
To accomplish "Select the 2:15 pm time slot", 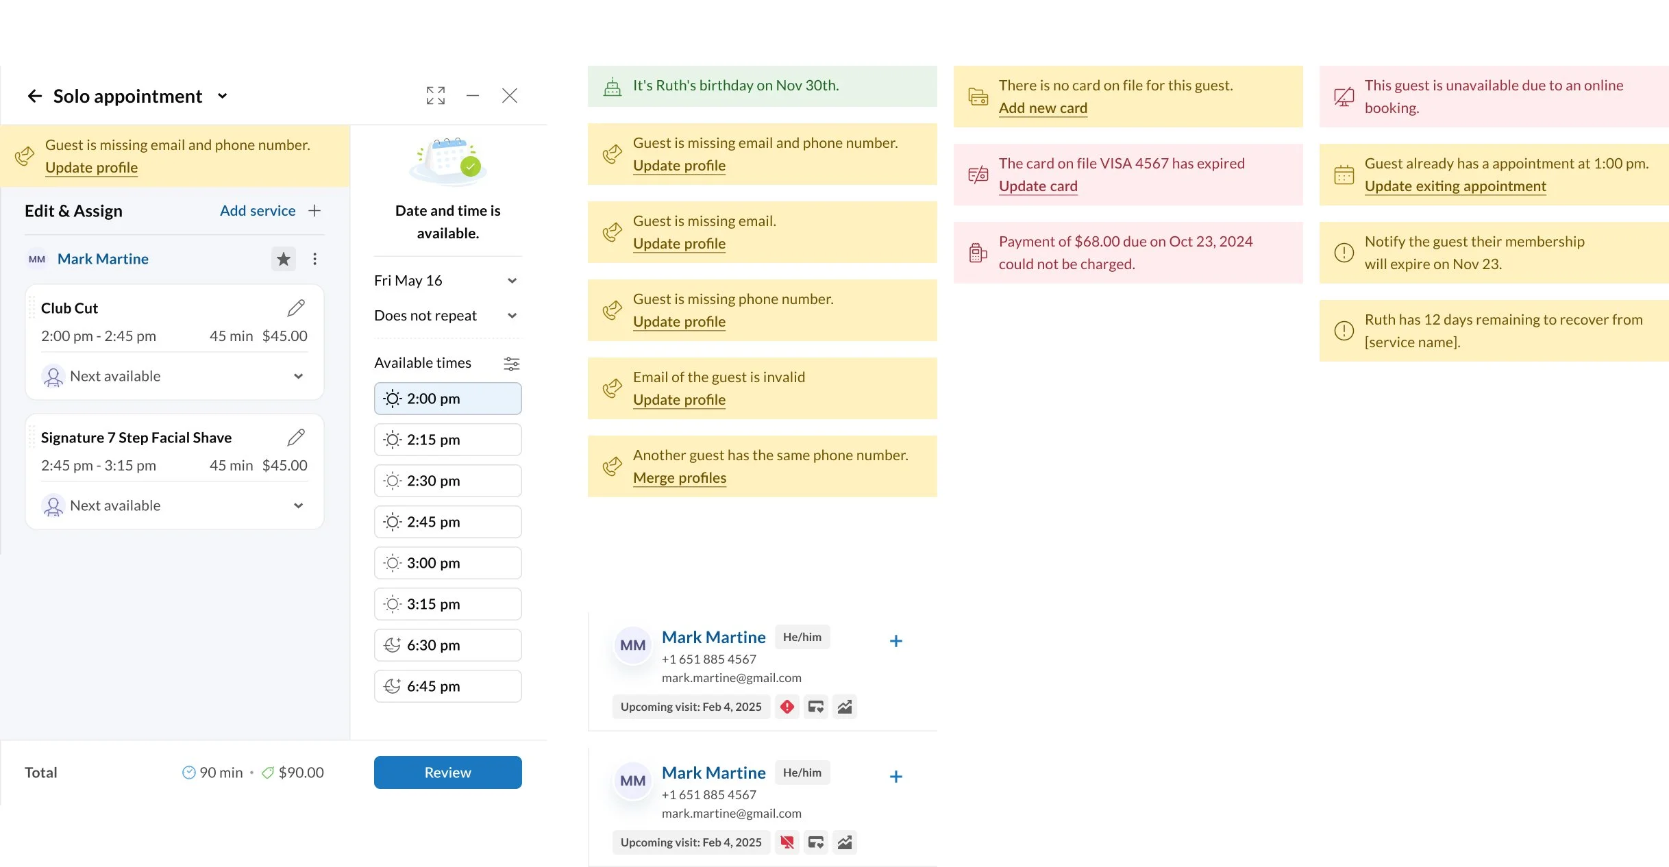I will click(447, 440).
